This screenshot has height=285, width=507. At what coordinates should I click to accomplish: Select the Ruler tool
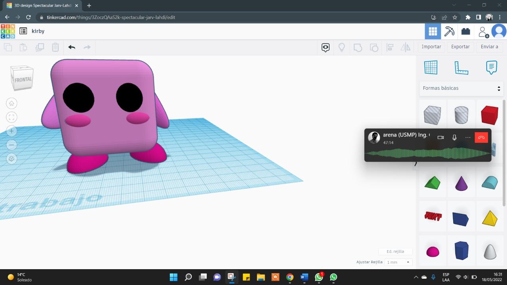(x=461, y=68)
